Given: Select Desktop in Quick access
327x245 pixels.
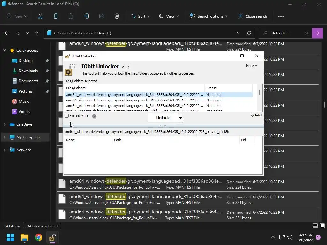Looking at the screenshot, I should (x=26, y=60).
